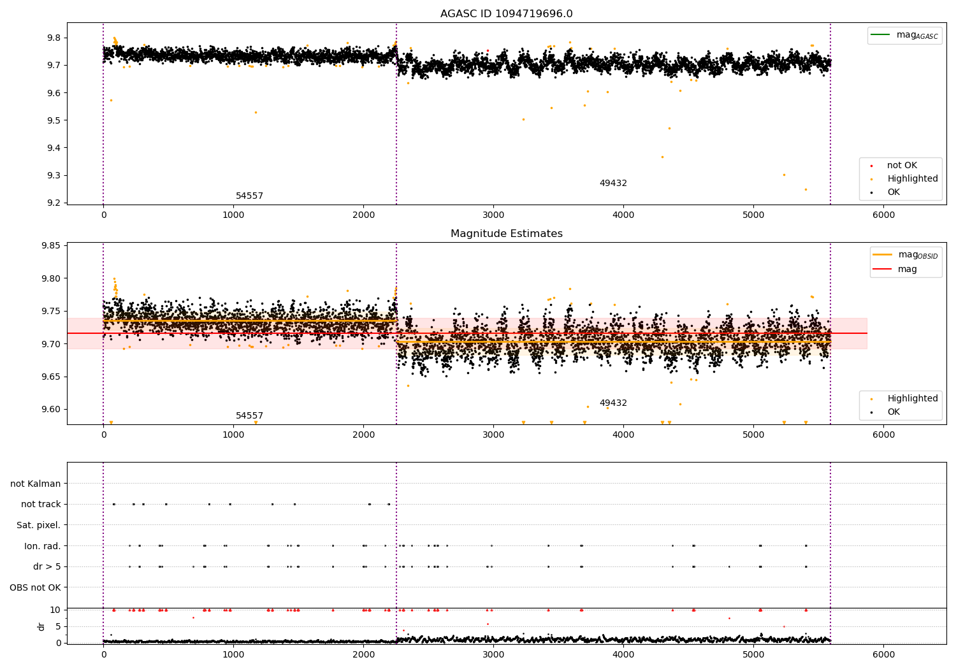This screenshot has height=669, width=956.
Task: Click the '9.2' y-axis tick in the top plot
Action: pos(54,203)
